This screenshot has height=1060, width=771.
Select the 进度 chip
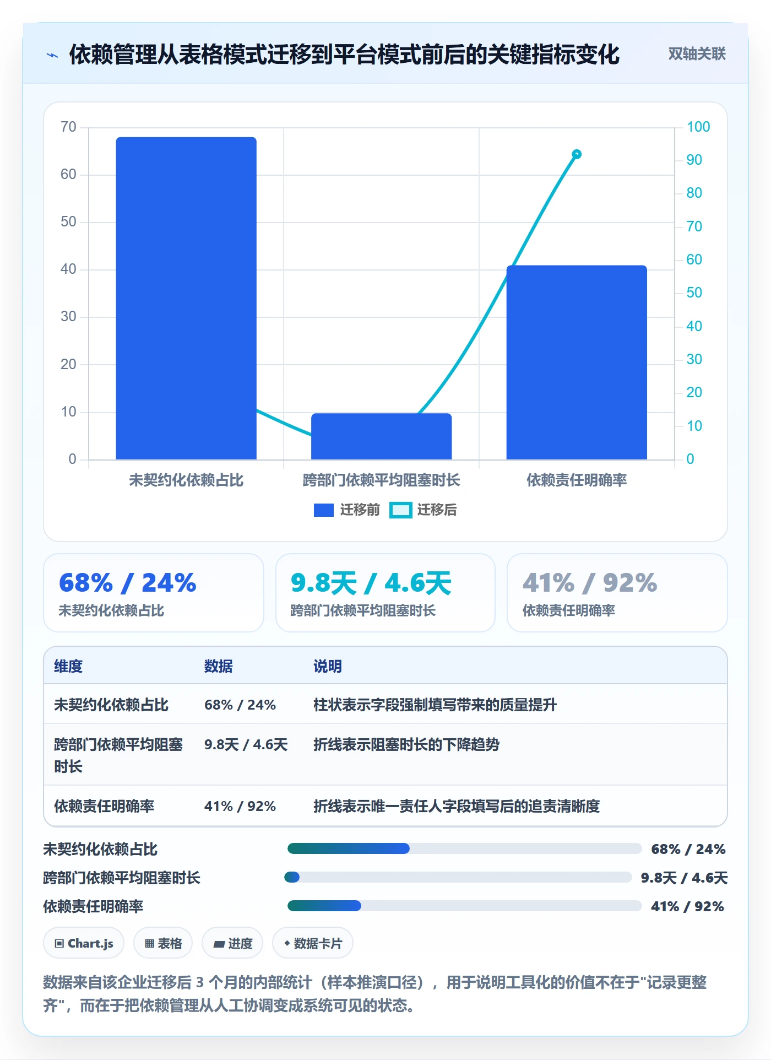click(x=232, y=943)
